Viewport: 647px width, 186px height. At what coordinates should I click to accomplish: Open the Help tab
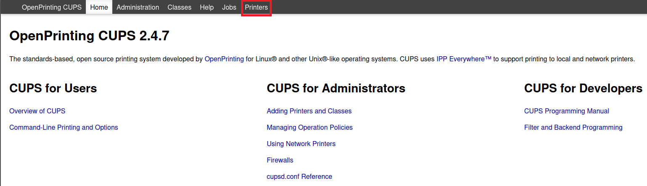[207, 7]
